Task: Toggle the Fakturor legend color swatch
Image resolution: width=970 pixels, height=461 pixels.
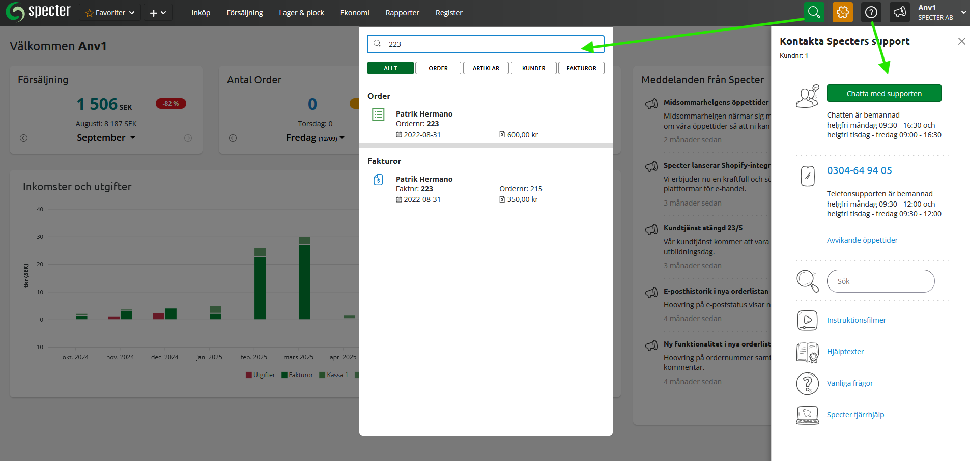Action: (x=284, y=375)
